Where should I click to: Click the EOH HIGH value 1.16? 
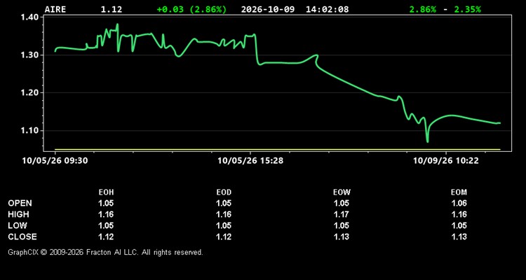coord(106,214)
